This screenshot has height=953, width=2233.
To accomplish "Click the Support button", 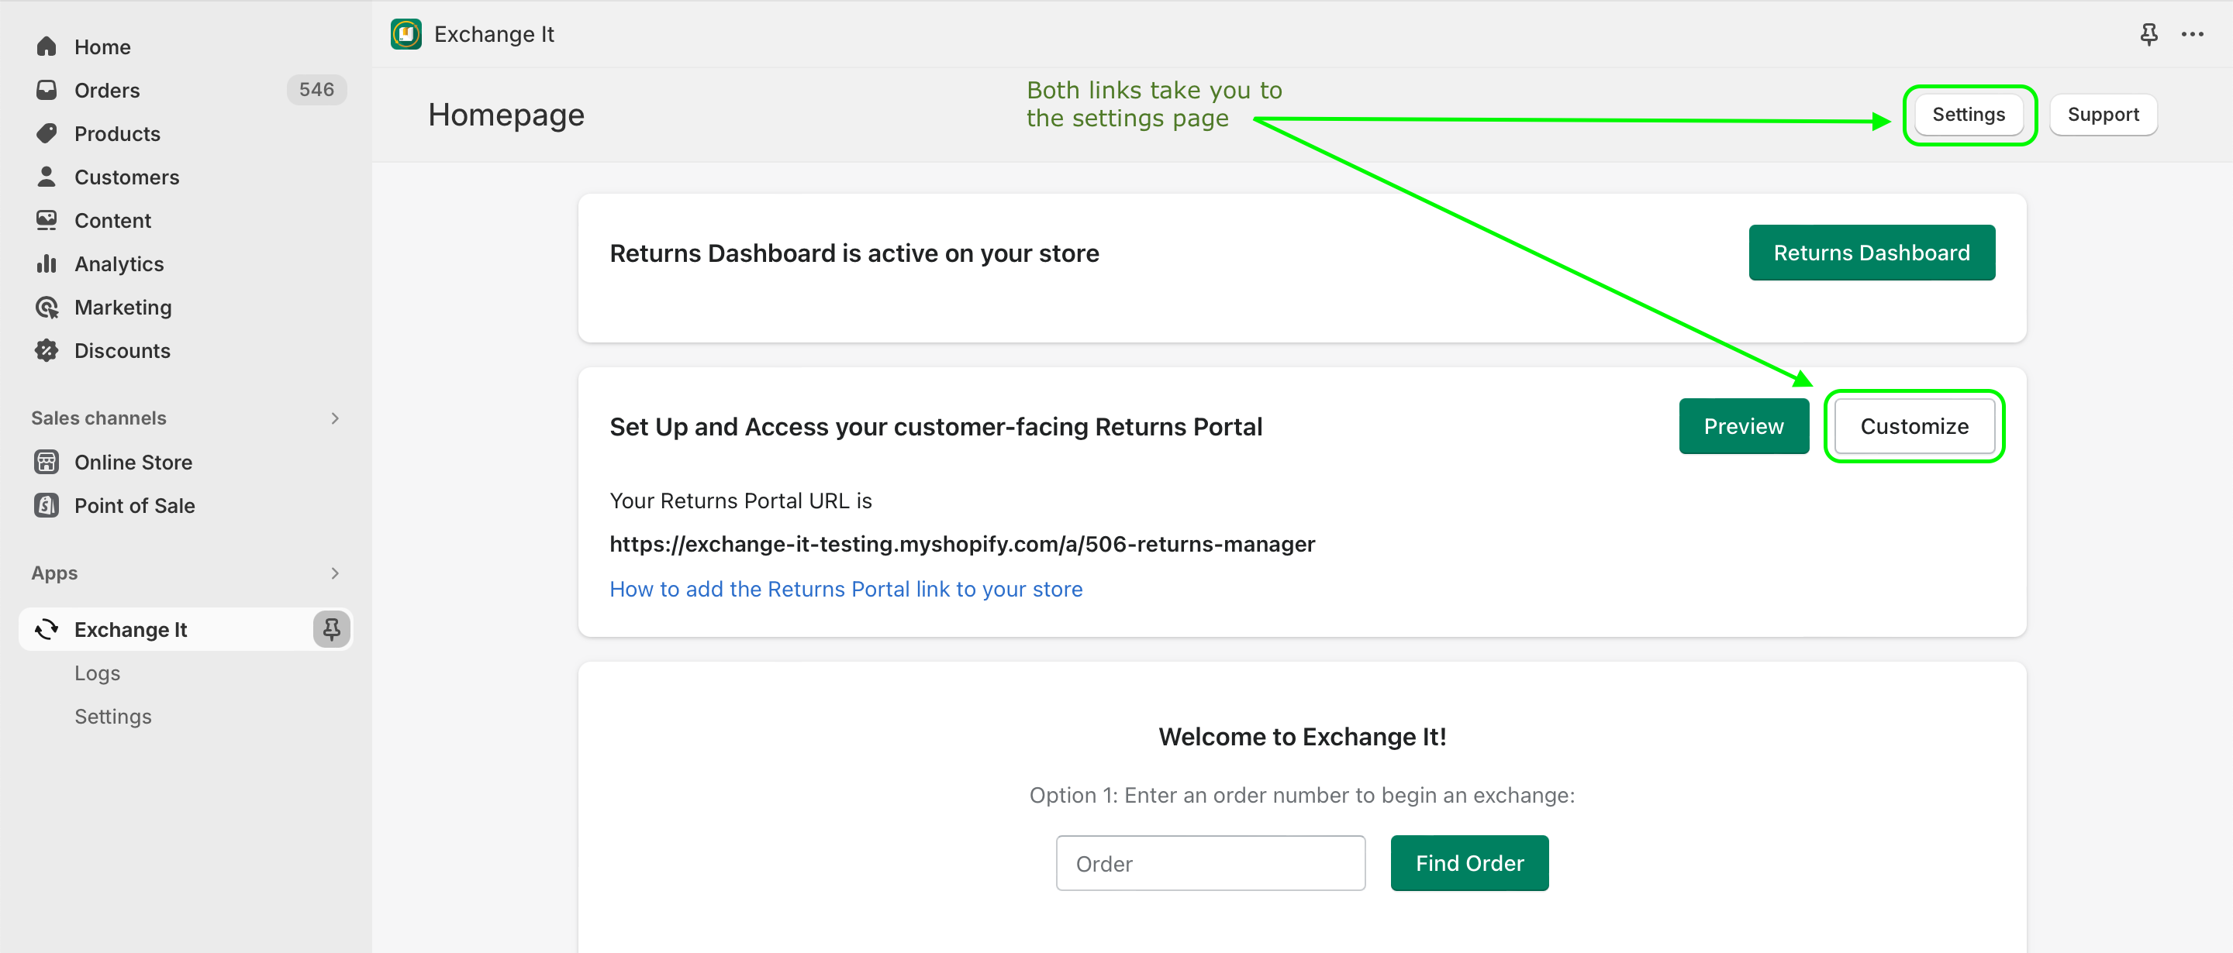I will (2103, 115).
